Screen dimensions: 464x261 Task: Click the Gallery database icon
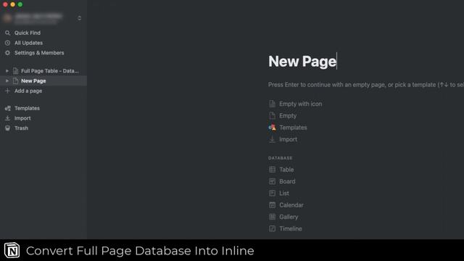(273, 217)
